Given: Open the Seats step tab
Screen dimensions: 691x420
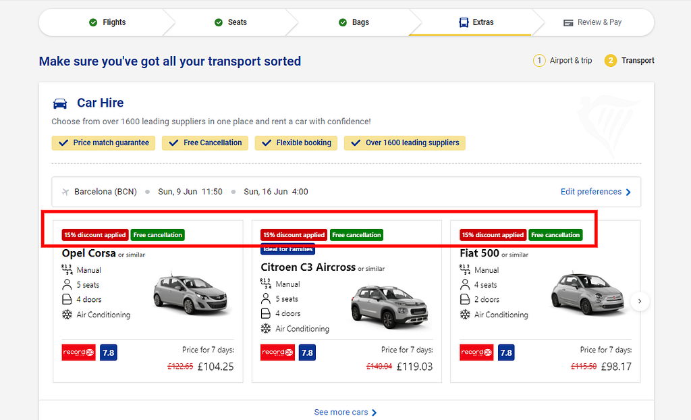Looking at the screenshot, I should [231, 22].
